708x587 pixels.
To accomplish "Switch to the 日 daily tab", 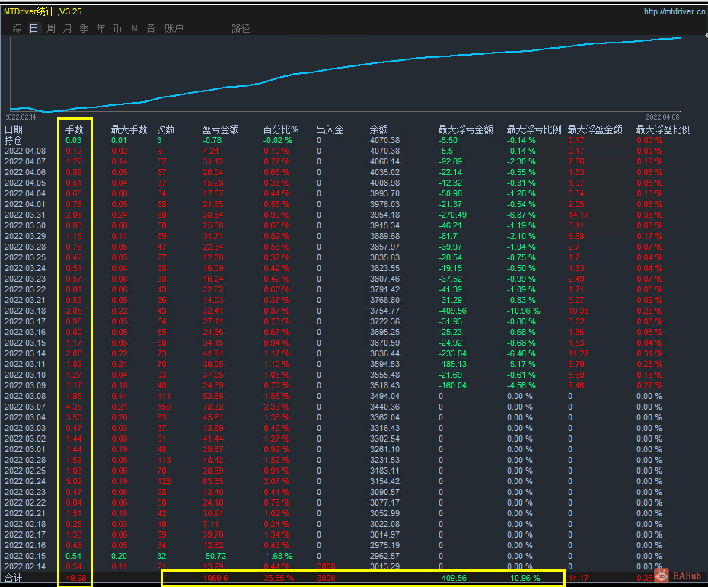I will tap(33, 28).
